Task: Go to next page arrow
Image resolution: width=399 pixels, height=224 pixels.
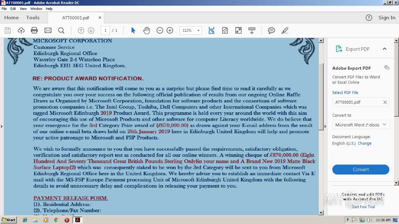Action: 91,30
